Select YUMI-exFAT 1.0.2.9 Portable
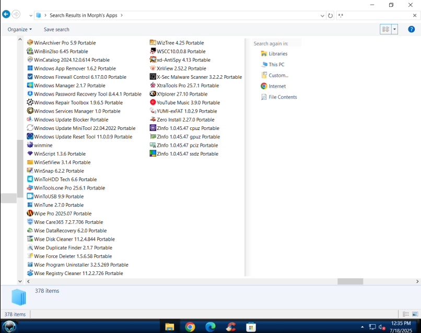 point(183,111)
